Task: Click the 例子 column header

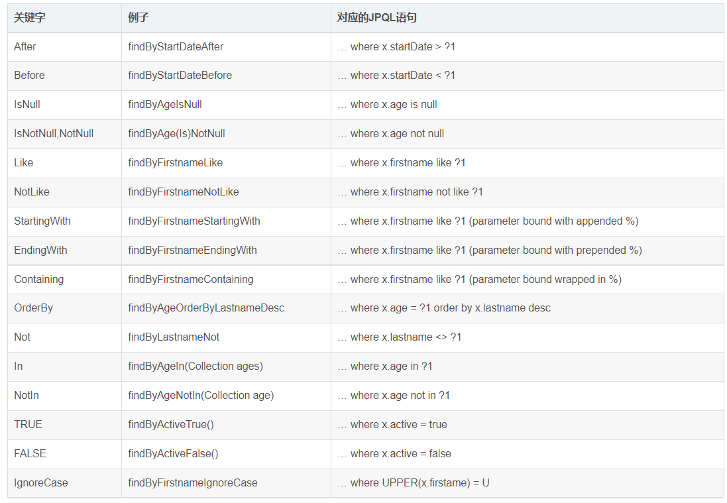Action: pyautogui.click(x=138, y=18)
